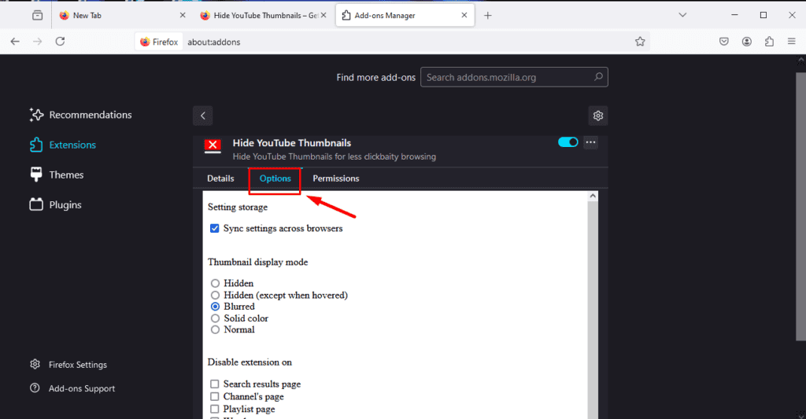Select the Normal thumbnail mode
Image resolution: width=806 pixels, height=419 pixels.
(215, 329)
